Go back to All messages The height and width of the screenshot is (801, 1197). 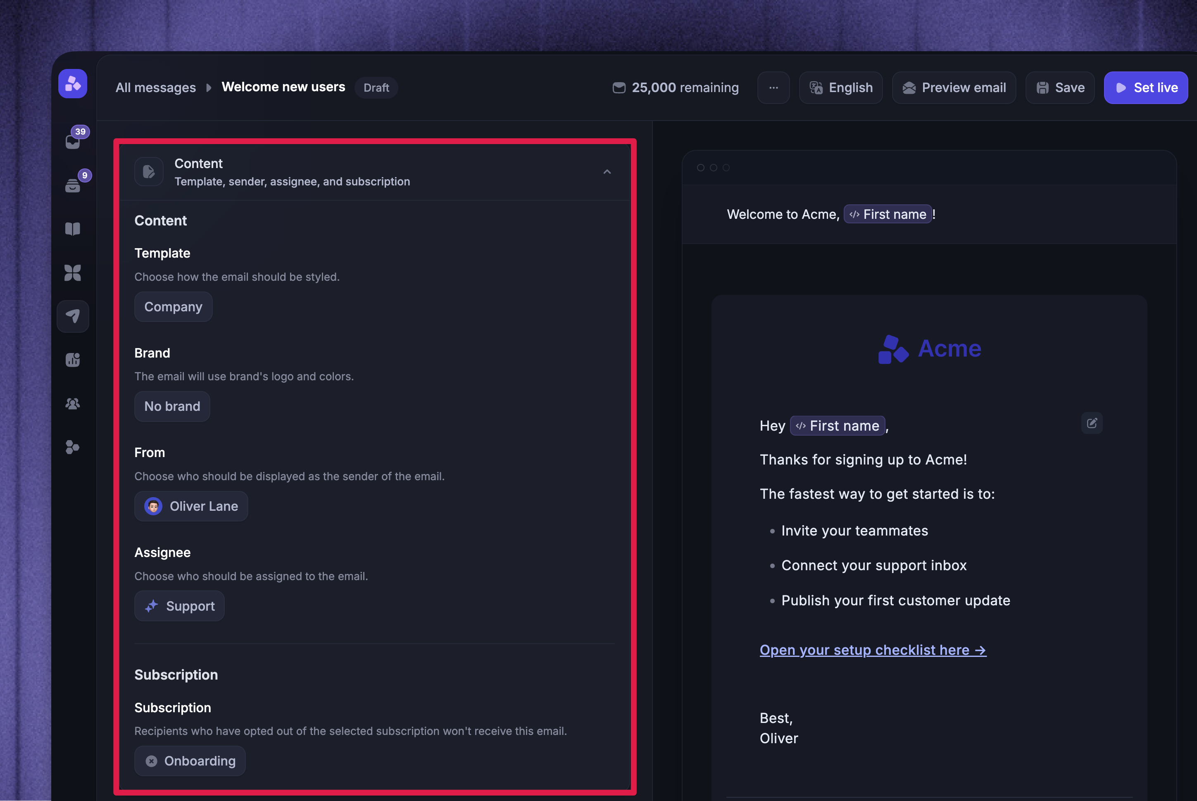click(x=156, y=88)
